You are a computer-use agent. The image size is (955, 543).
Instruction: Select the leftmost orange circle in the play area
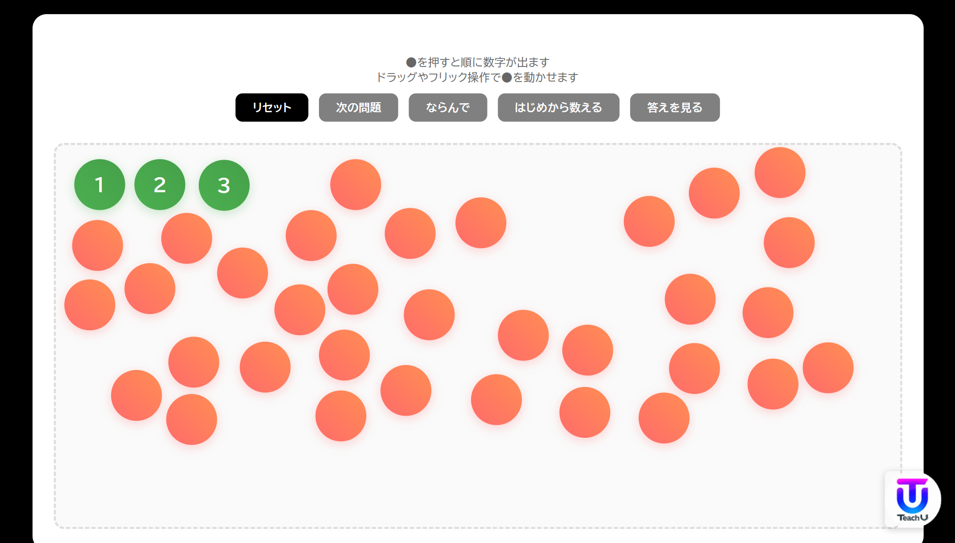90,305
